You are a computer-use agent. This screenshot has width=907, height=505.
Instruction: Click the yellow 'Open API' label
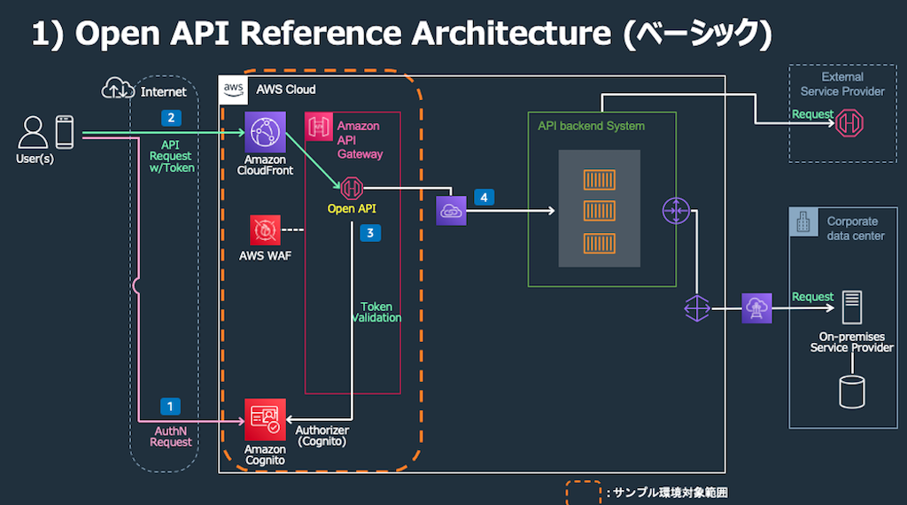(352, 209)
